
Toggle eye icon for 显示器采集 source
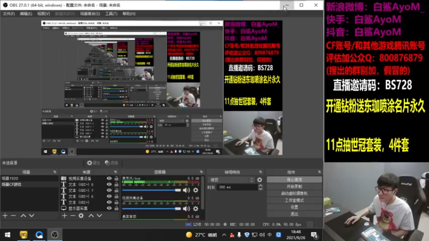[x=109, y=208]
